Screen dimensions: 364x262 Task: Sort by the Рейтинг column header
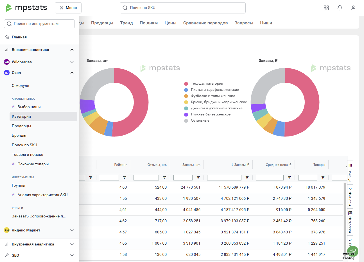tap(121, 165)
